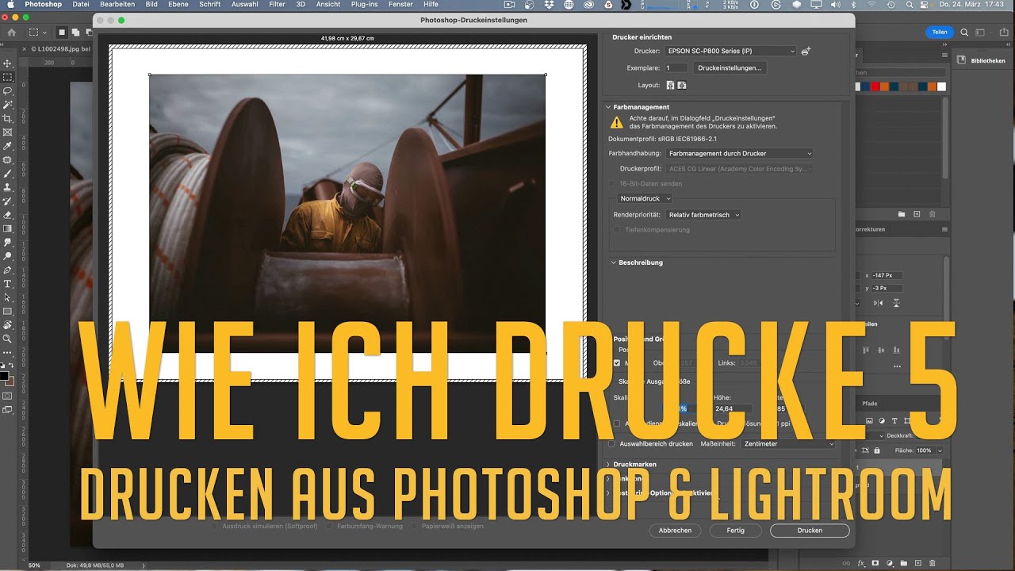Click the add printer icon next to Drucker
The height and width of the screenshot is (571, 1015).
806,51
